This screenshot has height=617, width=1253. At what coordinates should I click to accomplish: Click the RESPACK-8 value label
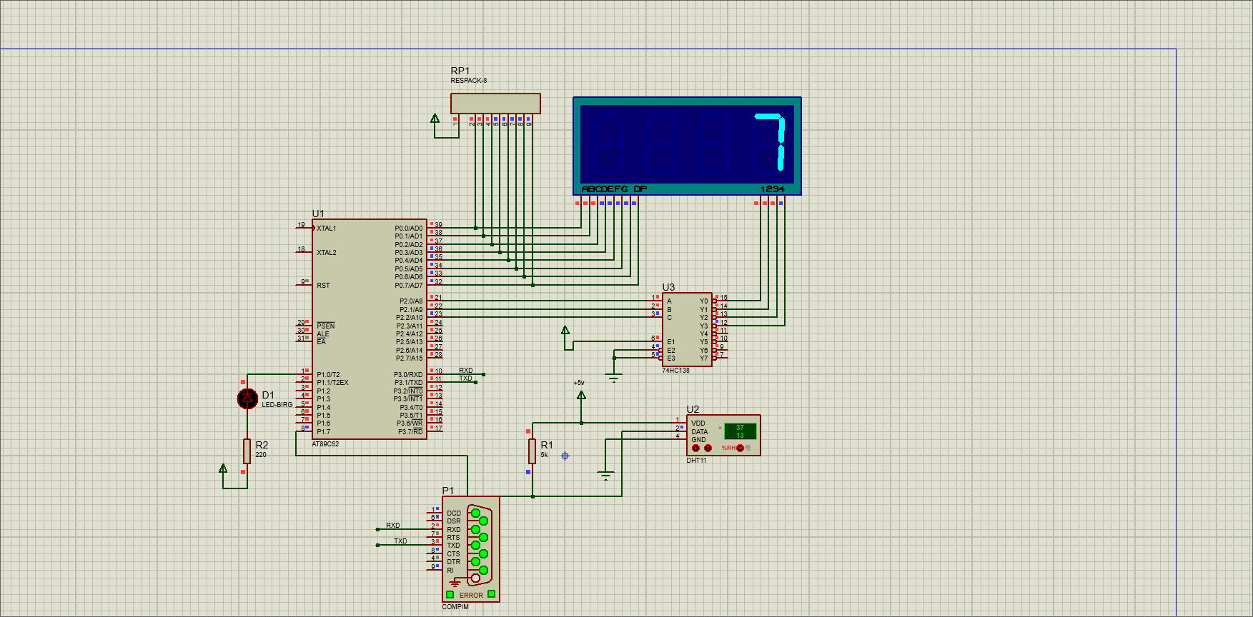[469, 81]
